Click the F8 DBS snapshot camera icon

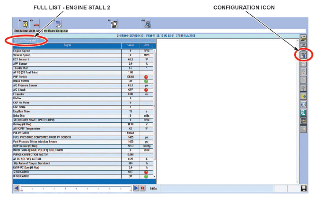(114, 24)
